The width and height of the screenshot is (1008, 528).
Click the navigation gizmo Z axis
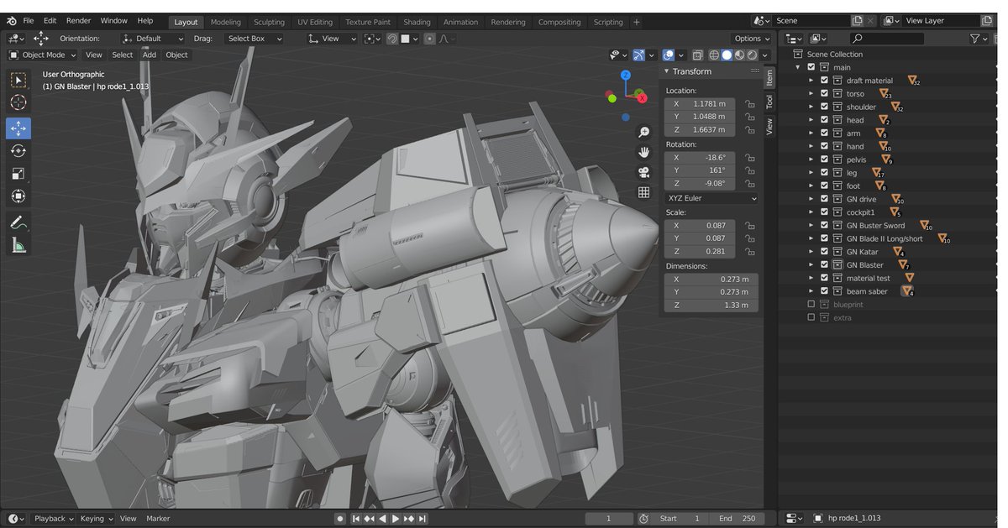pyautogui.click(x=626, y=75)
